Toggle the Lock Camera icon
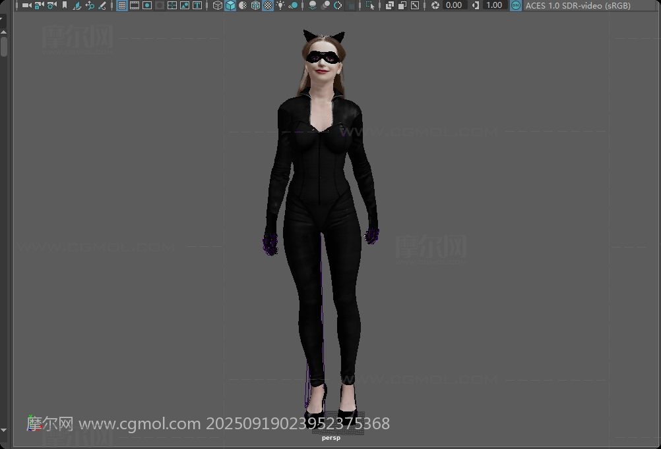Viewport: 661px width, 449px height. 39,5
